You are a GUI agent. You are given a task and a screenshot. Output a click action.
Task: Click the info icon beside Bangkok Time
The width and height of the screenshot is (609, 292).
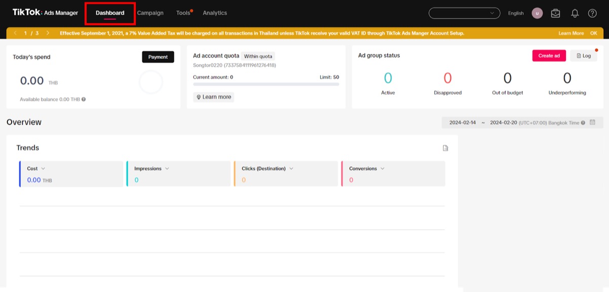[583, 123]
